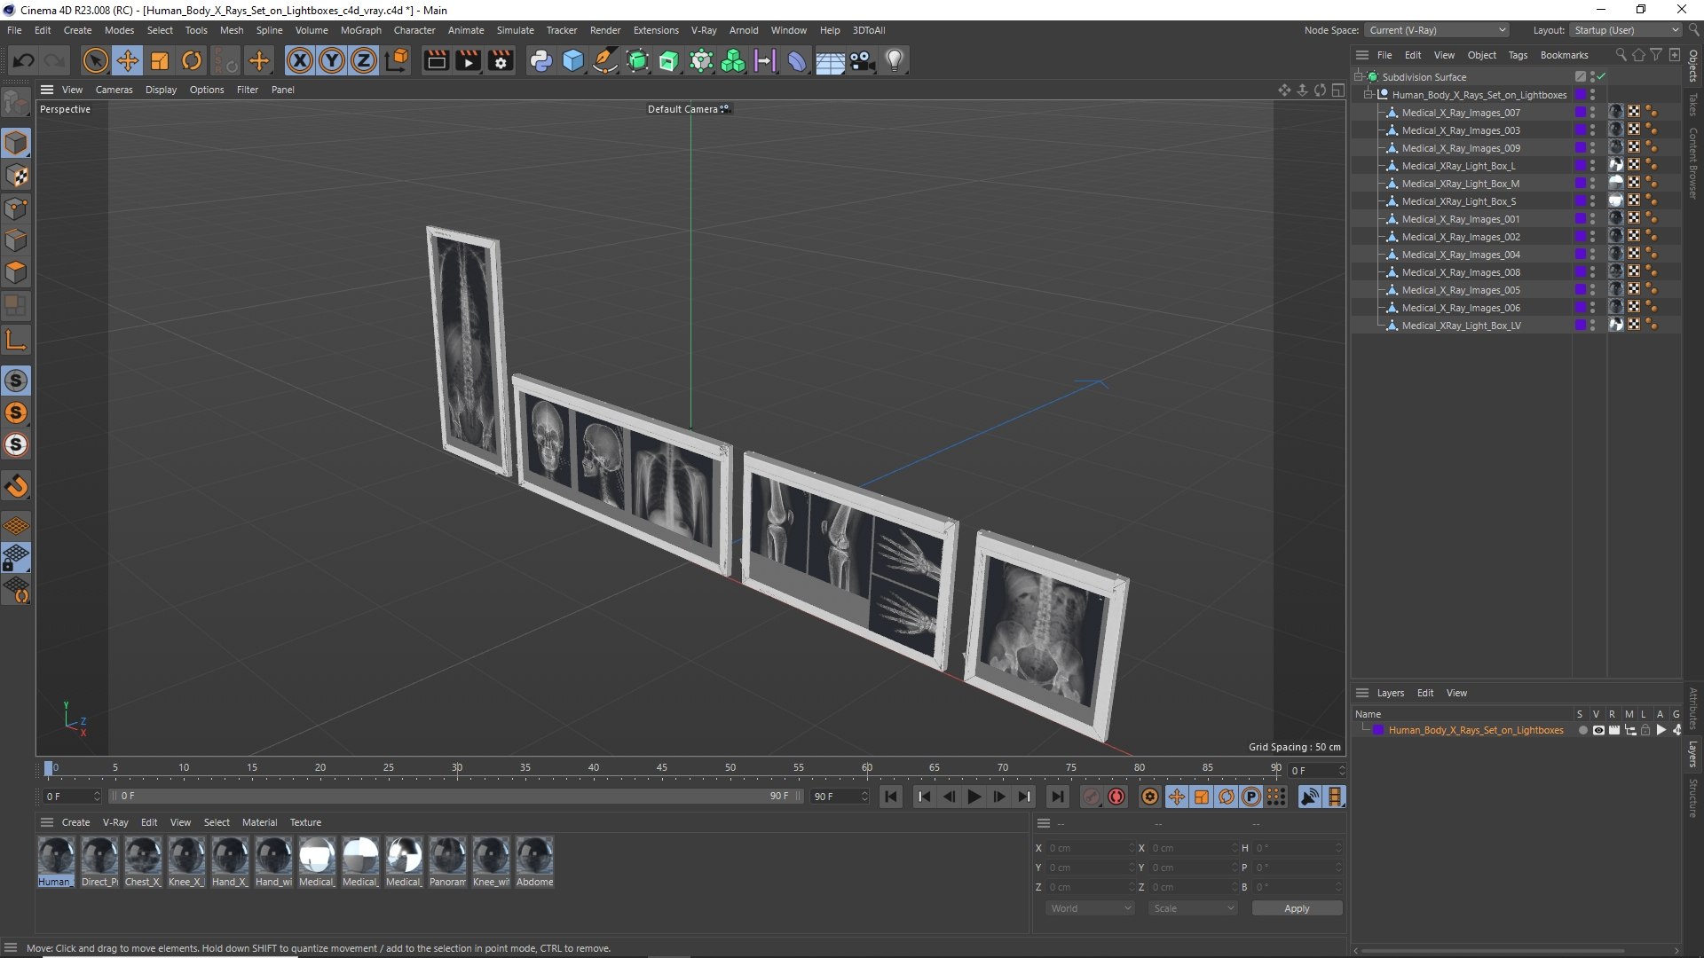Open the World coordinate system dropdown

tap(1090, 908)
